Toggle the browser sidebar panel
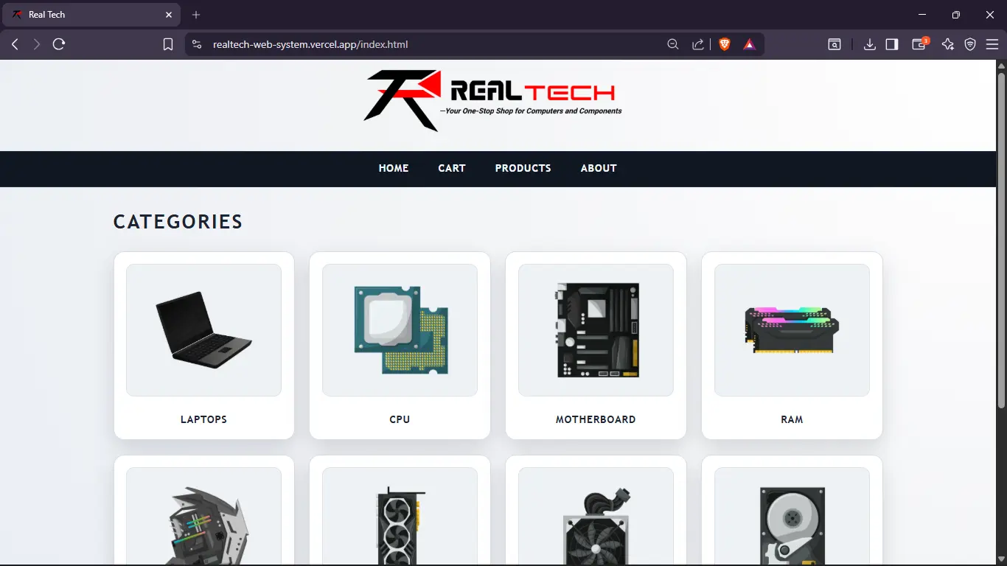Viewport: 1007px width, 566px height. click(891, 44)
